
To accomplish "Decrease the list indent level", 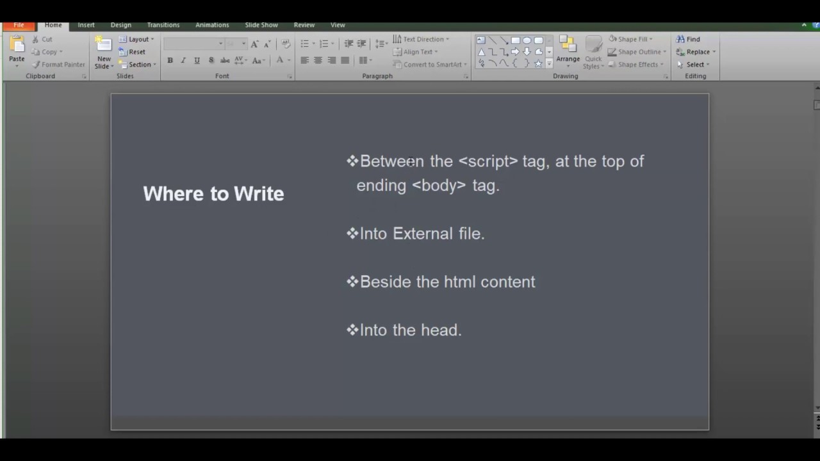I will 348,44.
